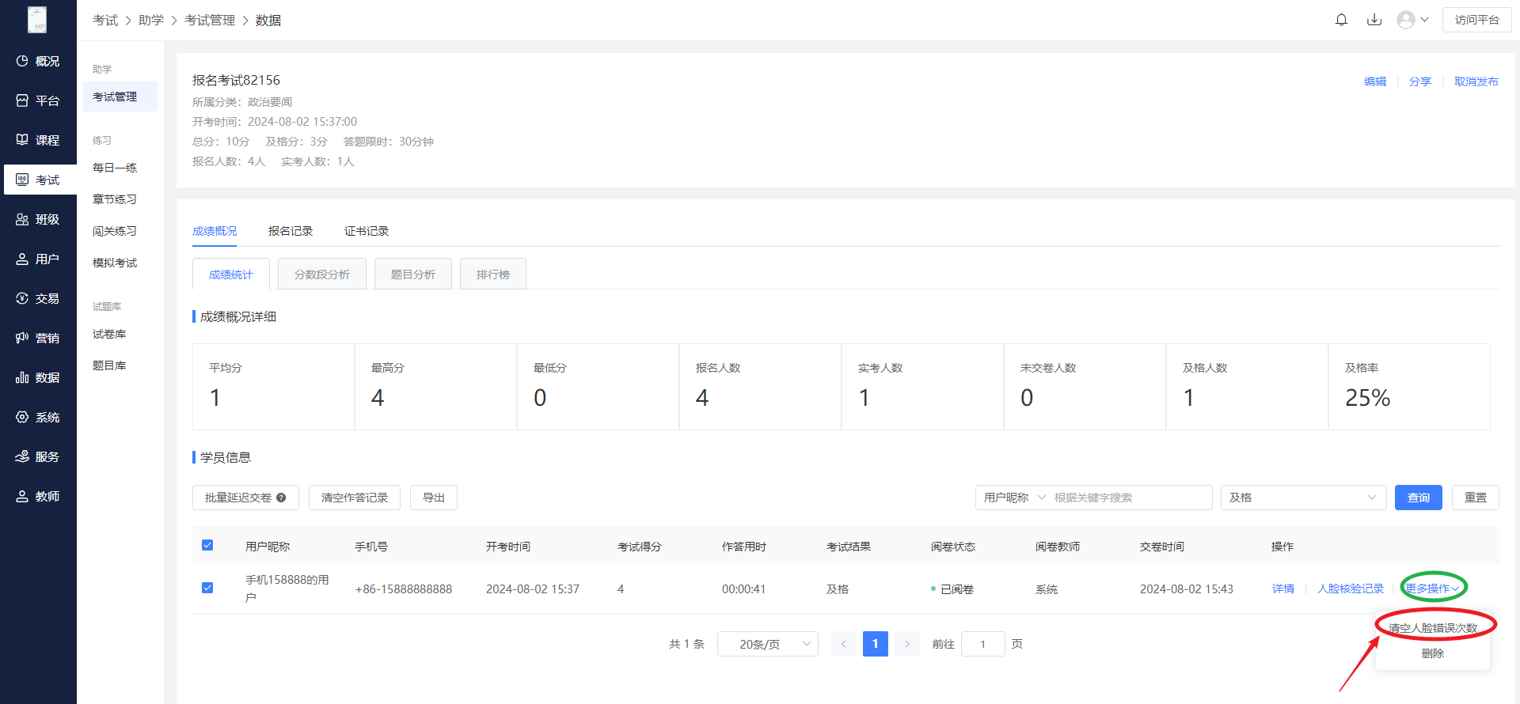Open the 交易 transactions sidebar icon
Image resolution: width=1520 pixels, height=704 pixels.
(22, 298)
